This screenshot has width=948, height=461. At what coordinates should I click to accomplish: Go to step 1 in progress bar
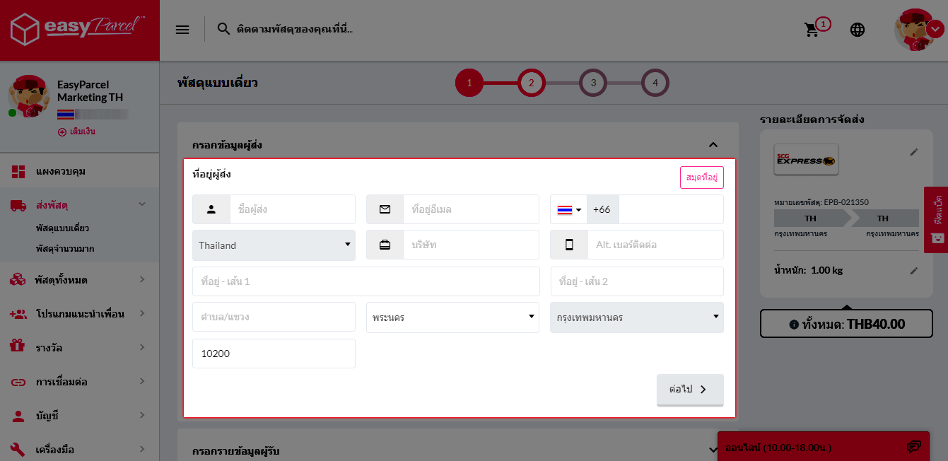[469, 83]
